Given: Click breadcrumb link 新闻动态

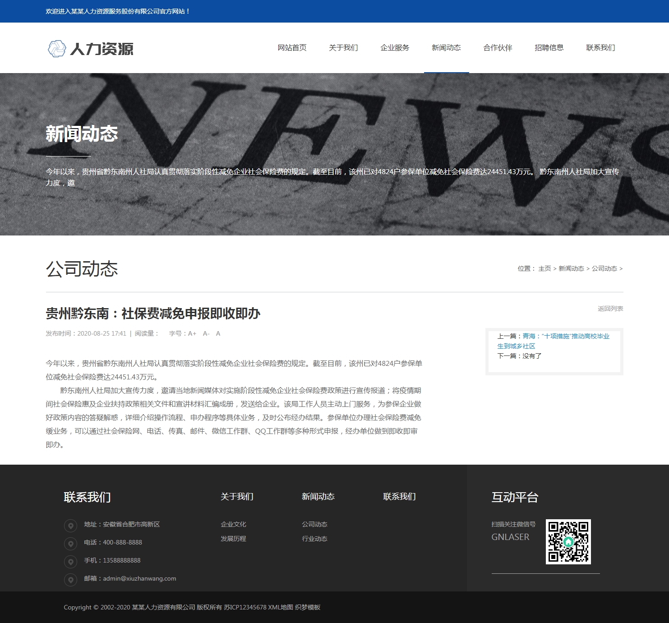Looking at the screenshot, I should click(571, 268).
